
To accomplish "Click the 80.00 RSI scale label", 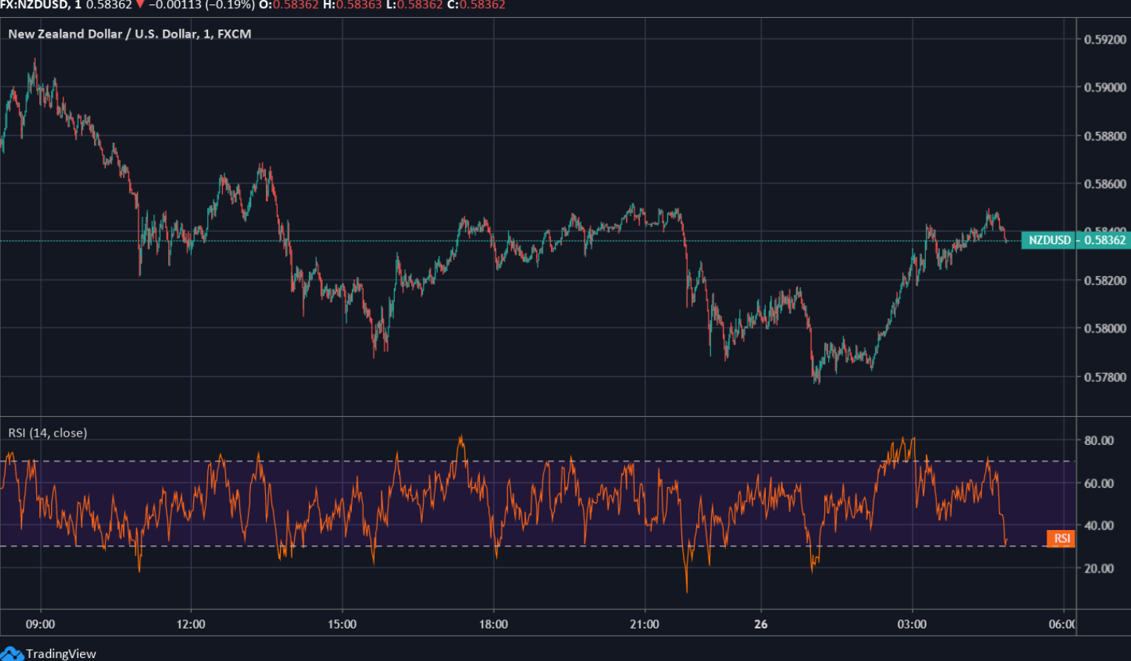I will [x=1098, y=440].
